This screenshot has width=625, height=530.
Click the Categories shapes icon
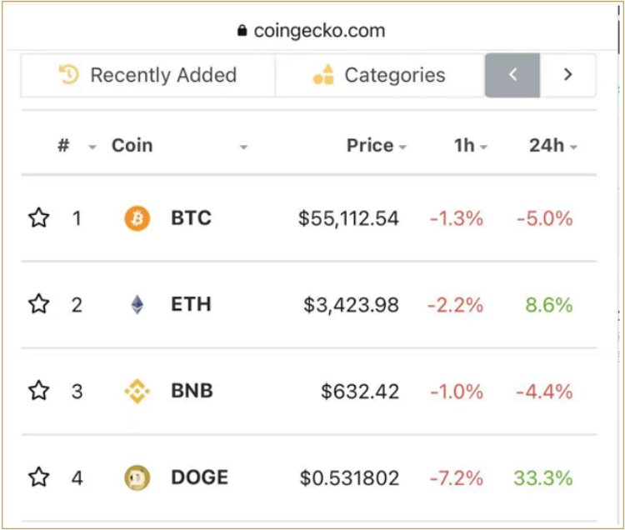323,74
